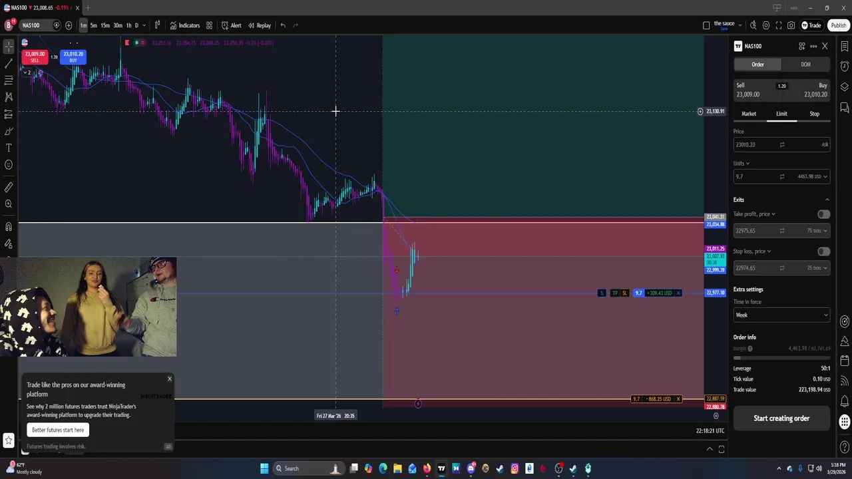852x479 pixels.
Task: Click the blue BUY 23,010.20 chart button
Action: coord(73,57)
